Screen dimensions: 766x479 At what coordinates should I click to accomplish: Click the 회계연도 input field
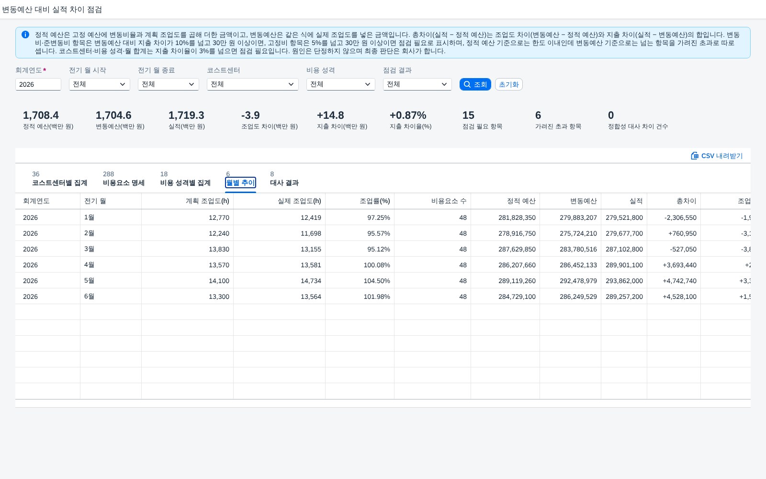tap(38, 84)
